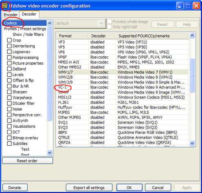
Task: Enable the Sharpen filter checkbox
Action: point(9,92)
